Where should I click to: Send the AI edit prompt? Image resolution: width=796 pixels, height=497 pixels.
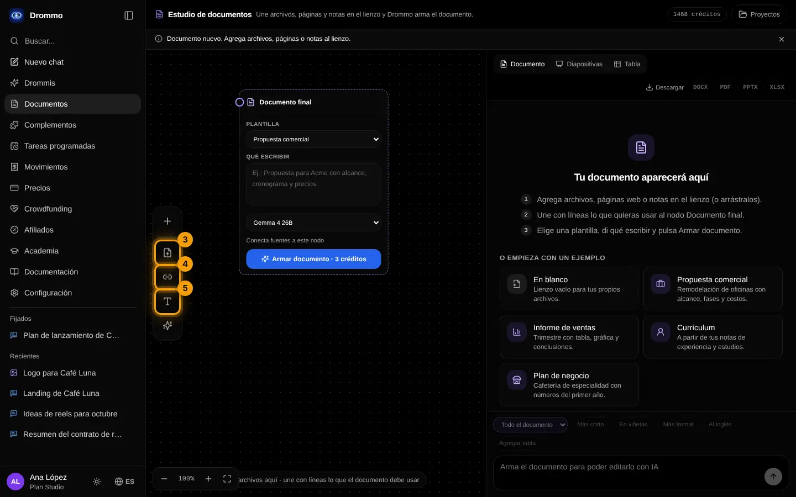[x=773, y=477]
